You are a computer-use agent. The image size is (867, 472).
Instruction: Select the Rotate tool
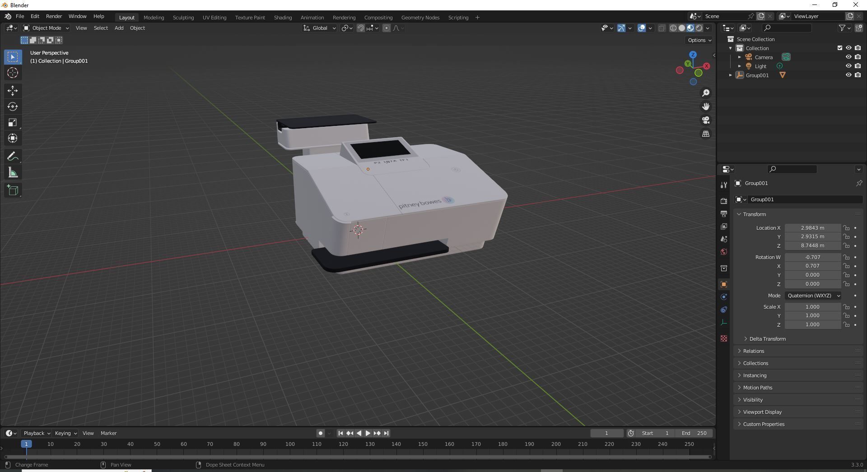[13, 106]
